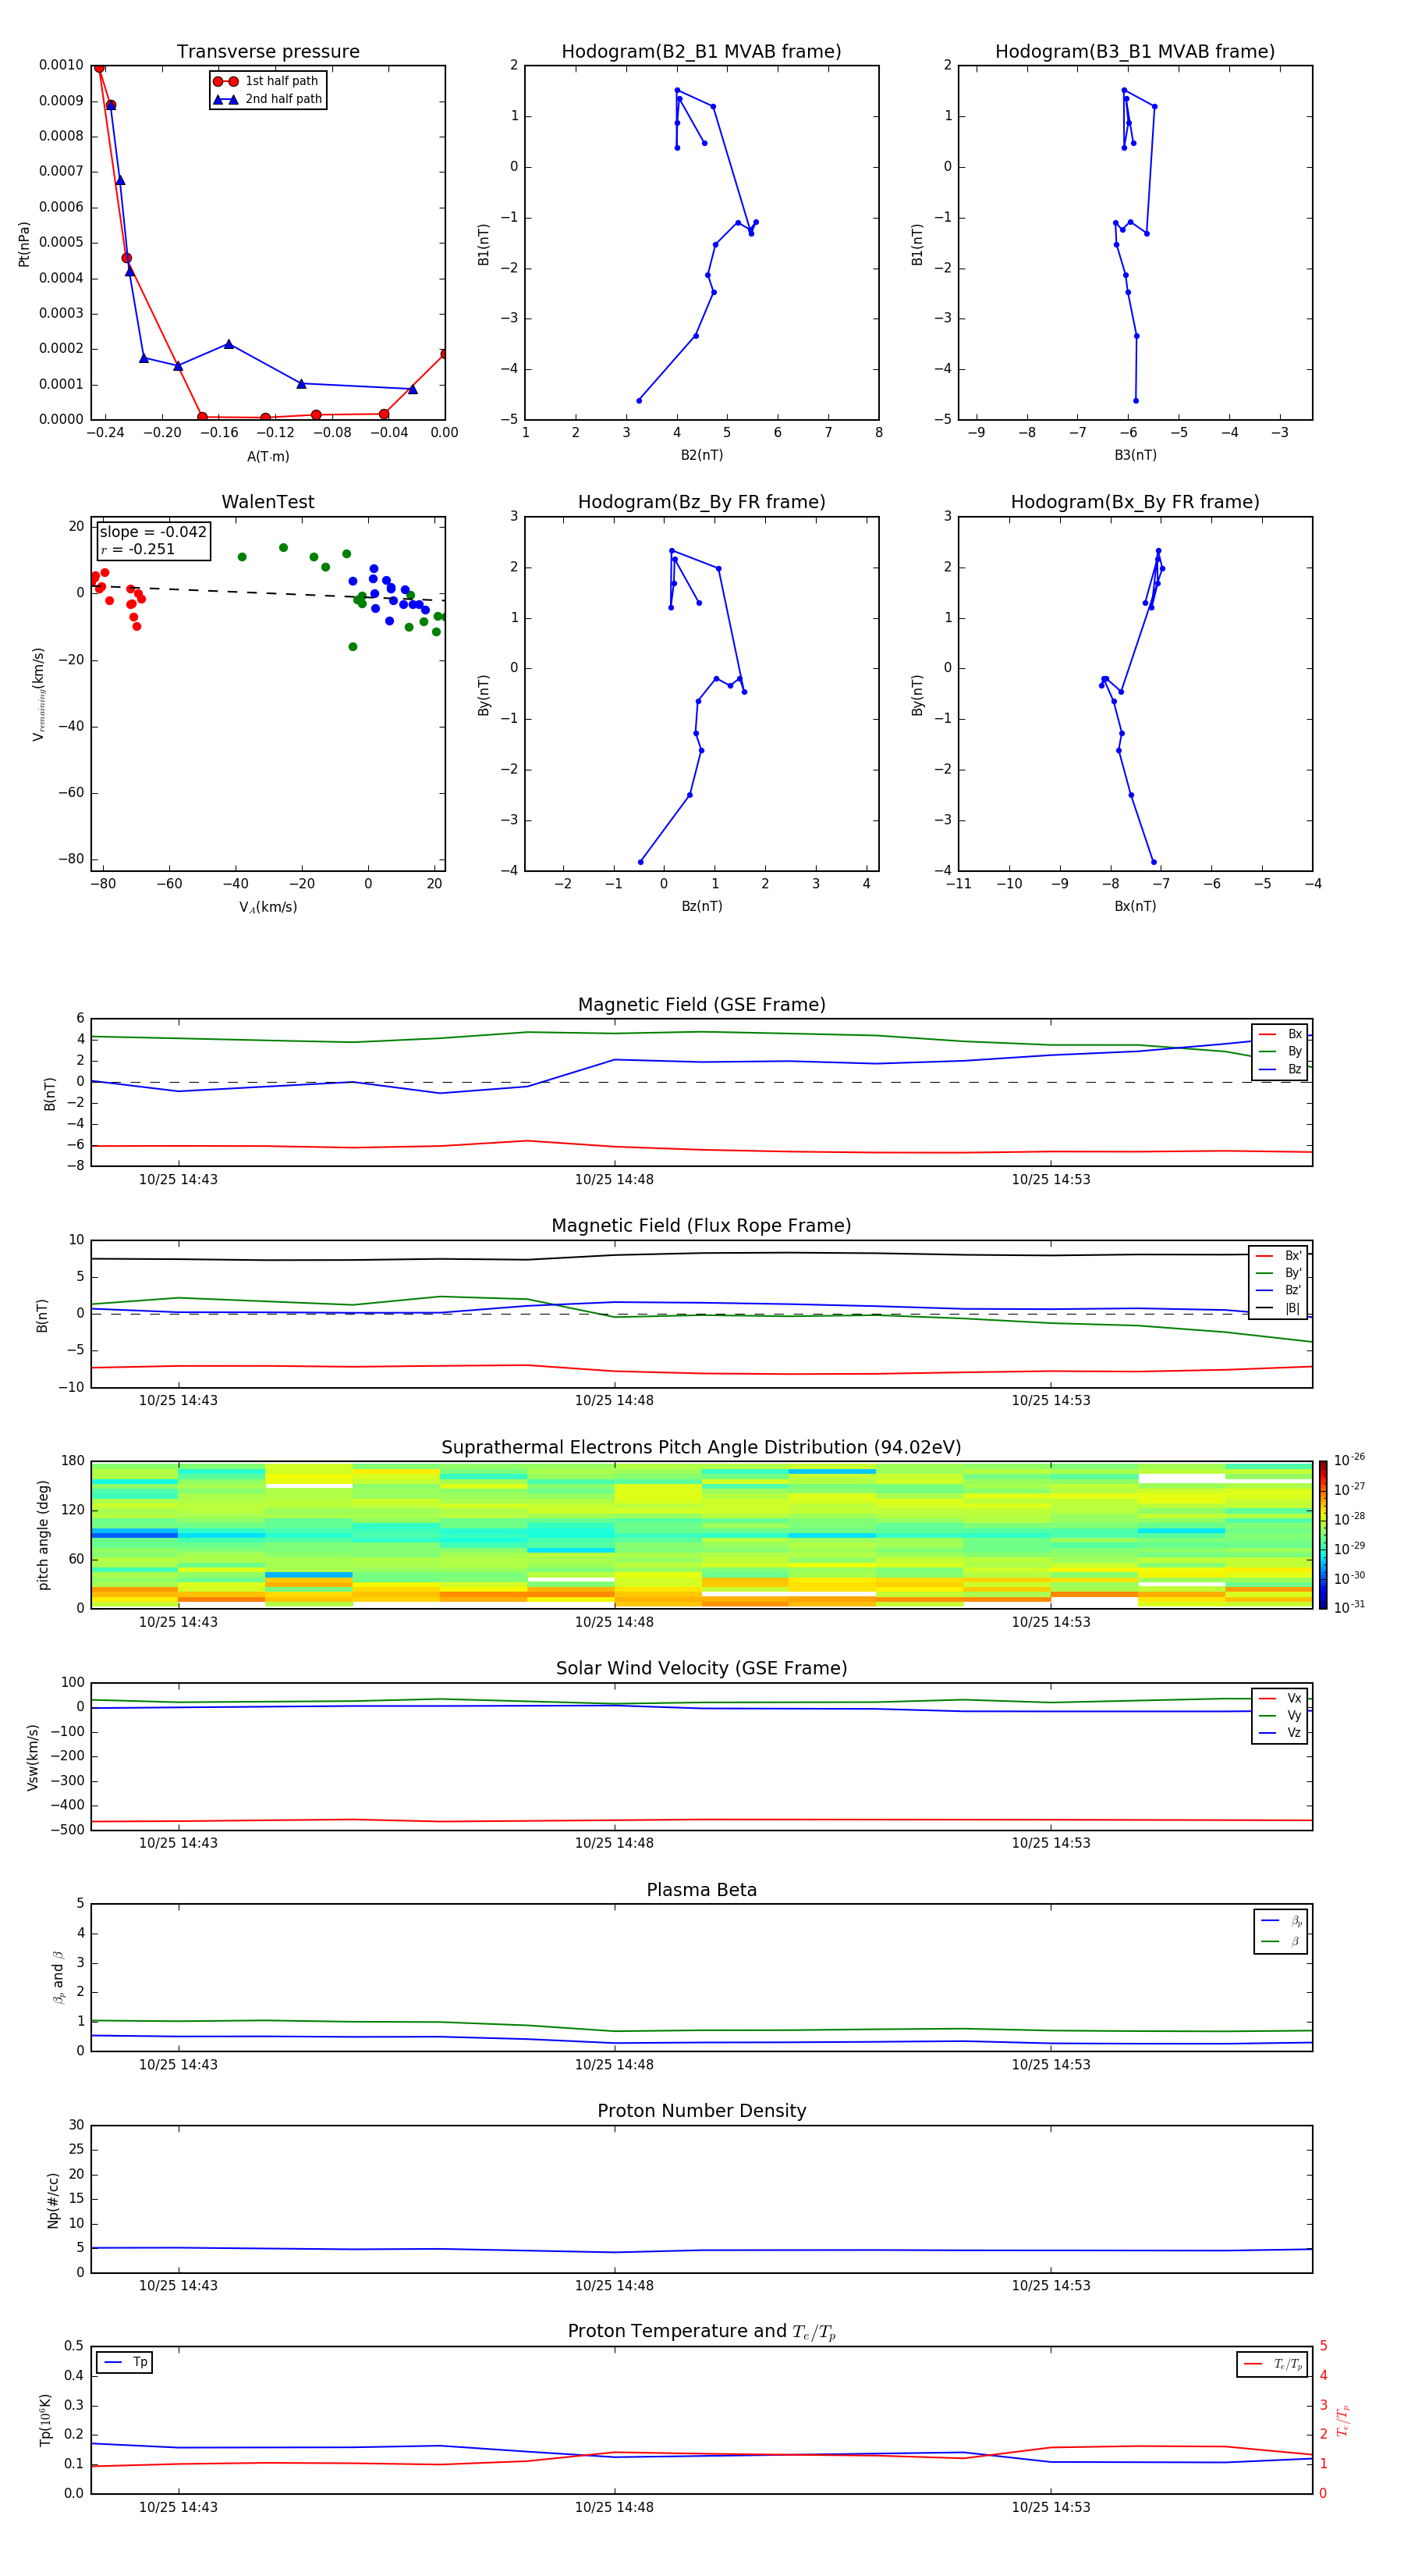The width and height of the screenshot is (1404, 2576).
Task: Click the 'Vsw(km/s)' axis label
Action: 33,1757
